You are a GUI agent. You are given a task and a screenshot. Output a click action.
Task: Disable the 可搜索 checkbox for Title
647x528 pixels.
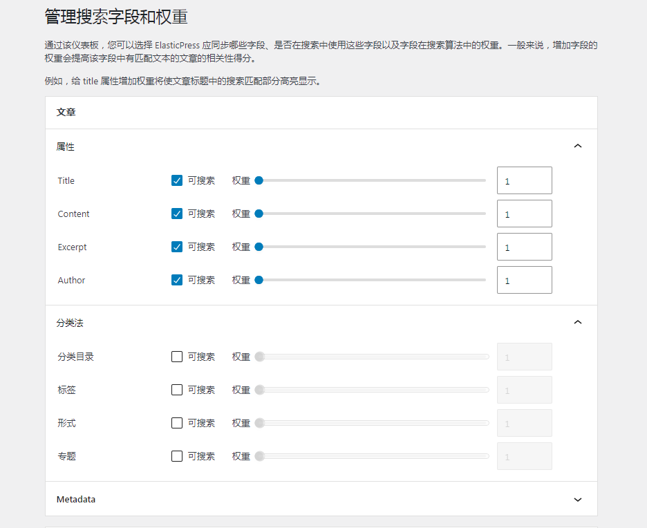pos(177,180)
